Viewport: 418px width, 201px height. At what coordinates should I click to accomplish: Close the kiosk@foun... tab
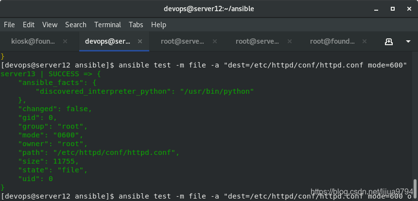pyautogui.click(x=65, y=41)
